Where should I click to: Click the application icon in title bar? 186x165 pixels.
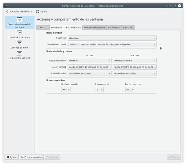point(6,6)
